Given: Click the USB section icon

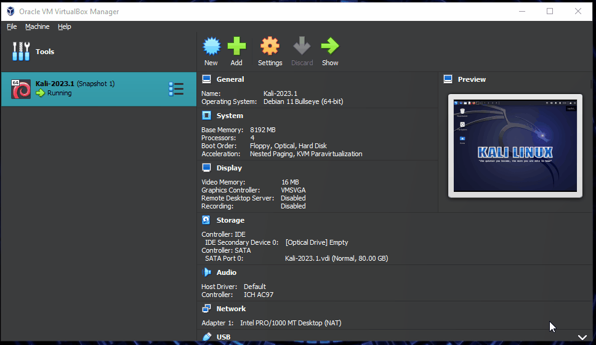Looking at the screenshot, I should (207, 336).
